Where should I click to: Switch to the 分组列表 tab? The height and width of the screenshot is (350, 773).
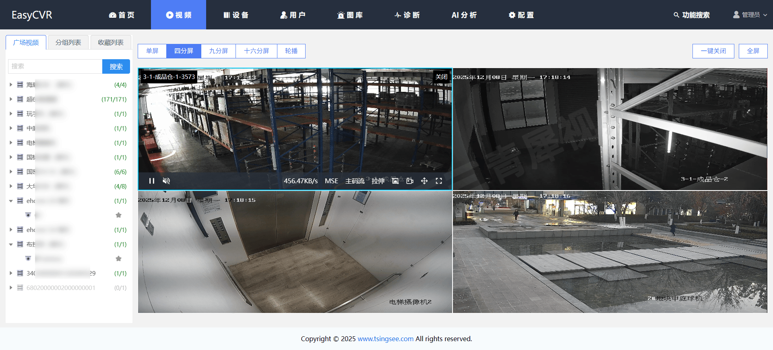(68, 42)
